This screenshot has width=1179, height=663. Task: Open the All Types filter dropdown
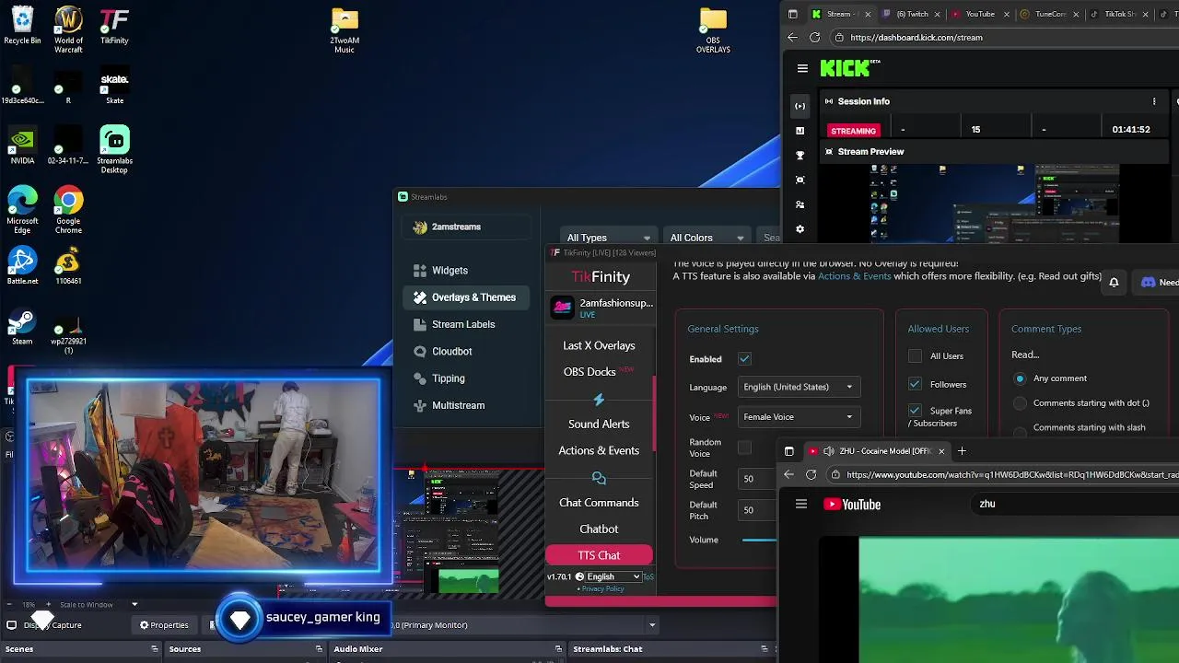pos(609,238)
